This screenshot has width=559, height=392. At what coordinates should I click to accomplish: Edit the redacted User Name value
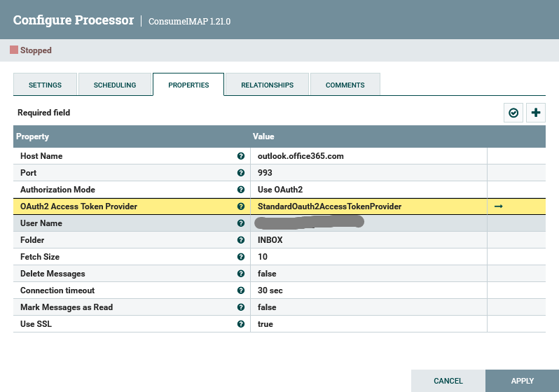pos(368,223)
